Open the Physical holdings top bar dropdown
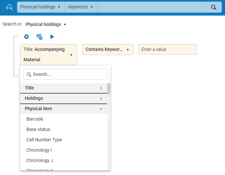The height and width of the screenshot is (175, 225). 41,7
